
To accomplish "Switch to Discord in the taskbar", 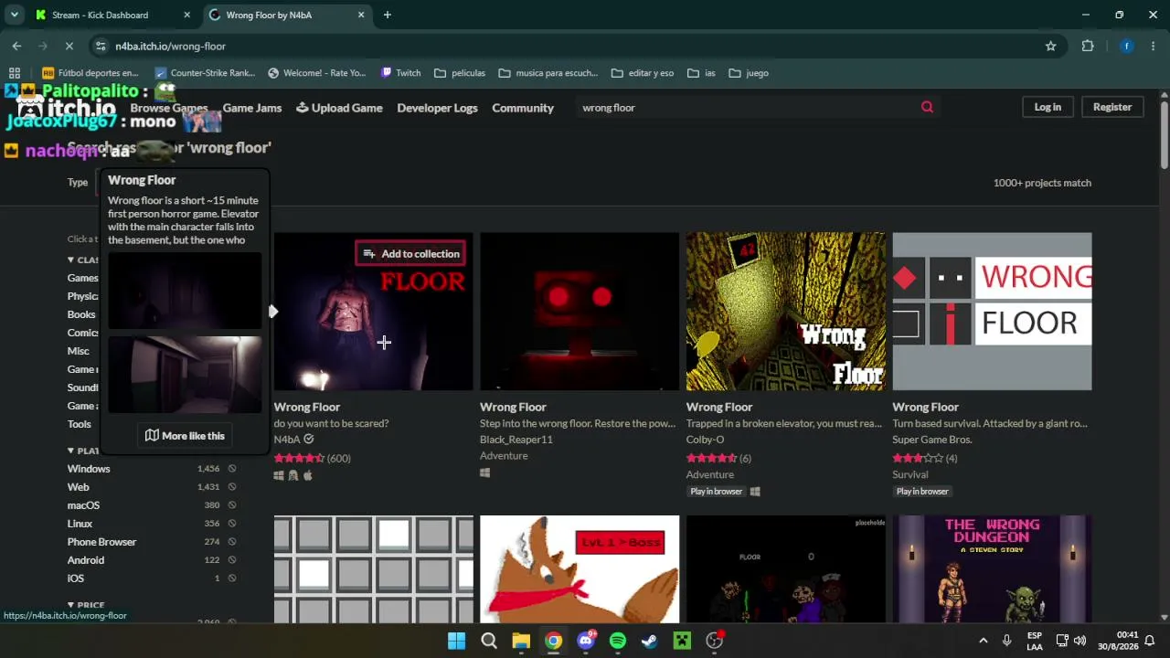I will [586, 641].
